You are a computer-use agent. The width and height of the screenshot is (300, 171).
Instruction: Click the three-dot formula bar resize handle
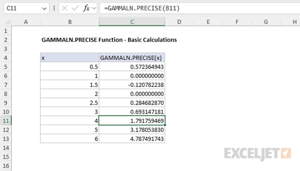[x=54, y=8]
